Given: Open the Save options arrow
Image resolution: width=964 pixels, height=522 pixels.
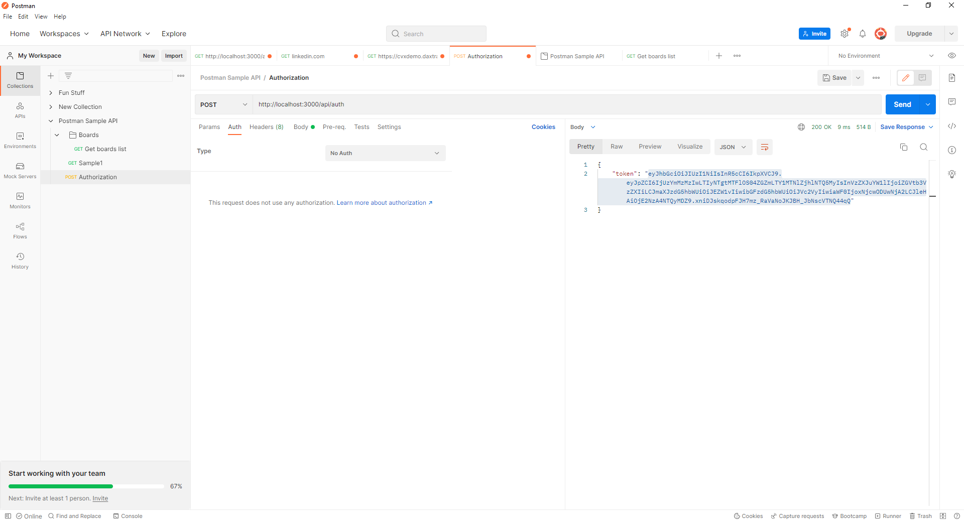Looking at the screenshot, I should [x=858, y=78].
